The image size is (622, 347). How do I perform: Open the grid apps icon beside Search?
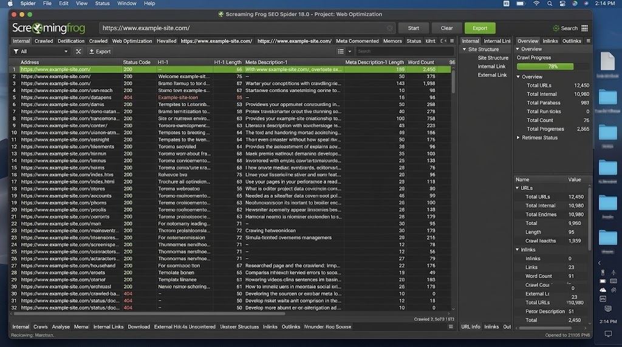[584, 28]
